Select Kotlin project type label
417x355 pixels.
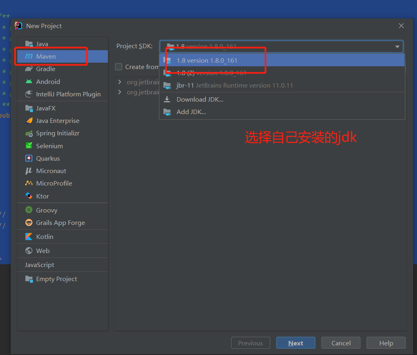click(45, 237)
